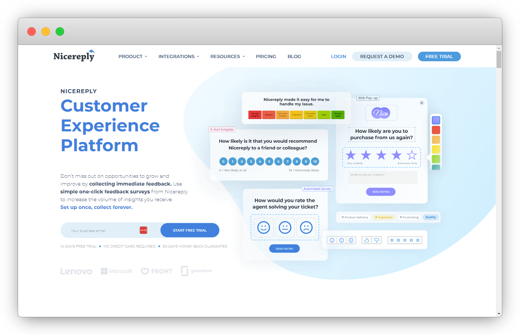Click the Nice cloud logo in pop-up
This screenshot has height=335, width=520.
pyautogui.click(x=381, y=113)
